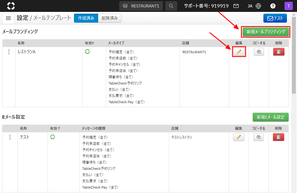
Task: Edit the テスト email setting
Action: tap(239, 137)
